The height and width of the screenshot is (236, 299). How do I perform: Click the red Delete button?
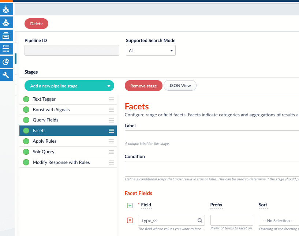(x=36, y=24)
